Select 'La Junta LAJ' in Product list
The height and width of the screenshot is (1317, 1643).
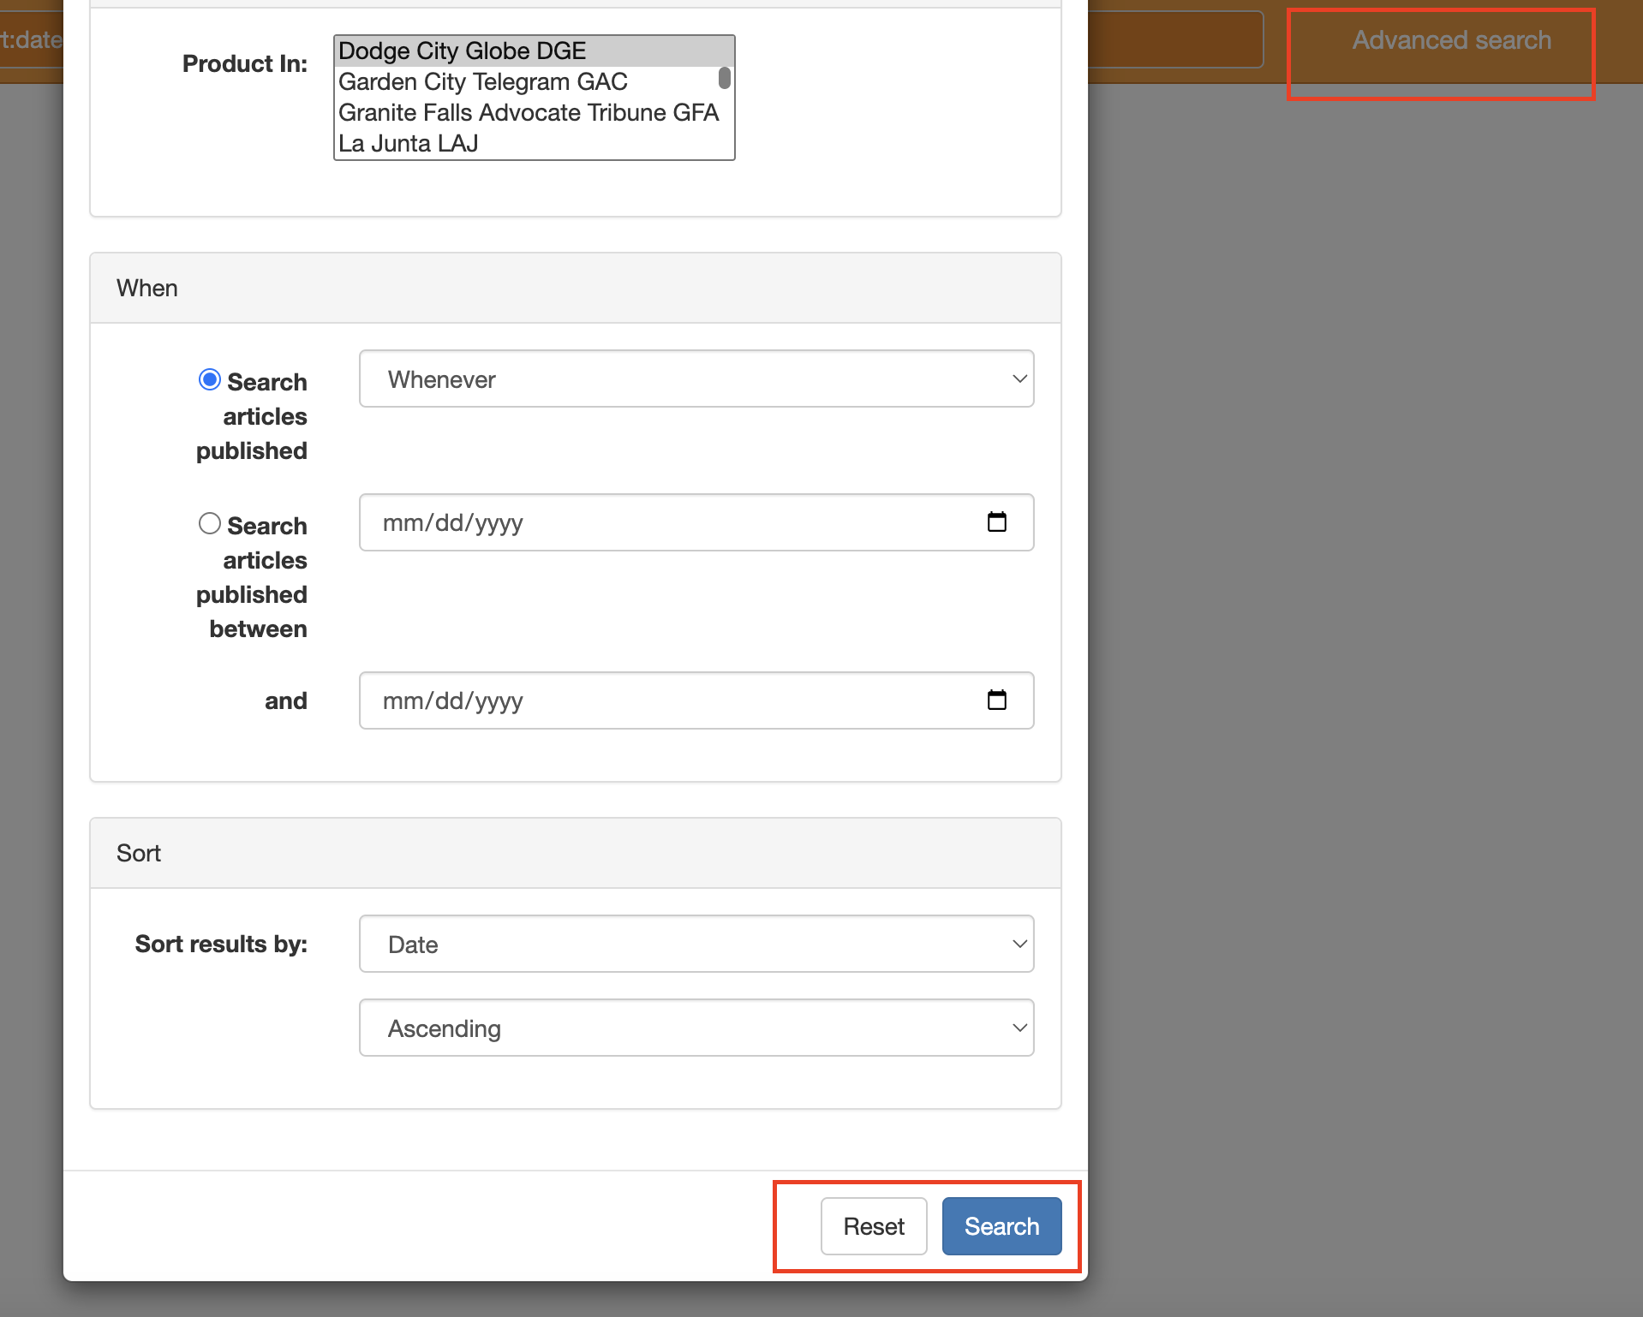point(408,143)
